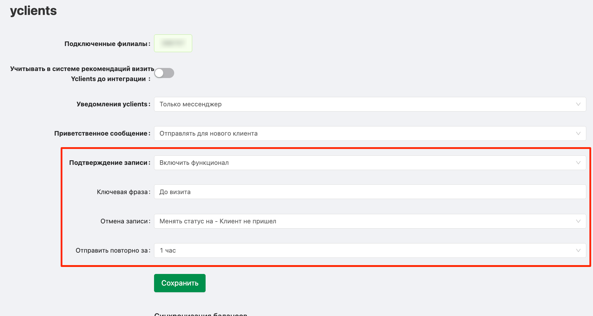593x316 pixels.
Task: Click the 'Отмена записи' label
Action: pos(124,221)
